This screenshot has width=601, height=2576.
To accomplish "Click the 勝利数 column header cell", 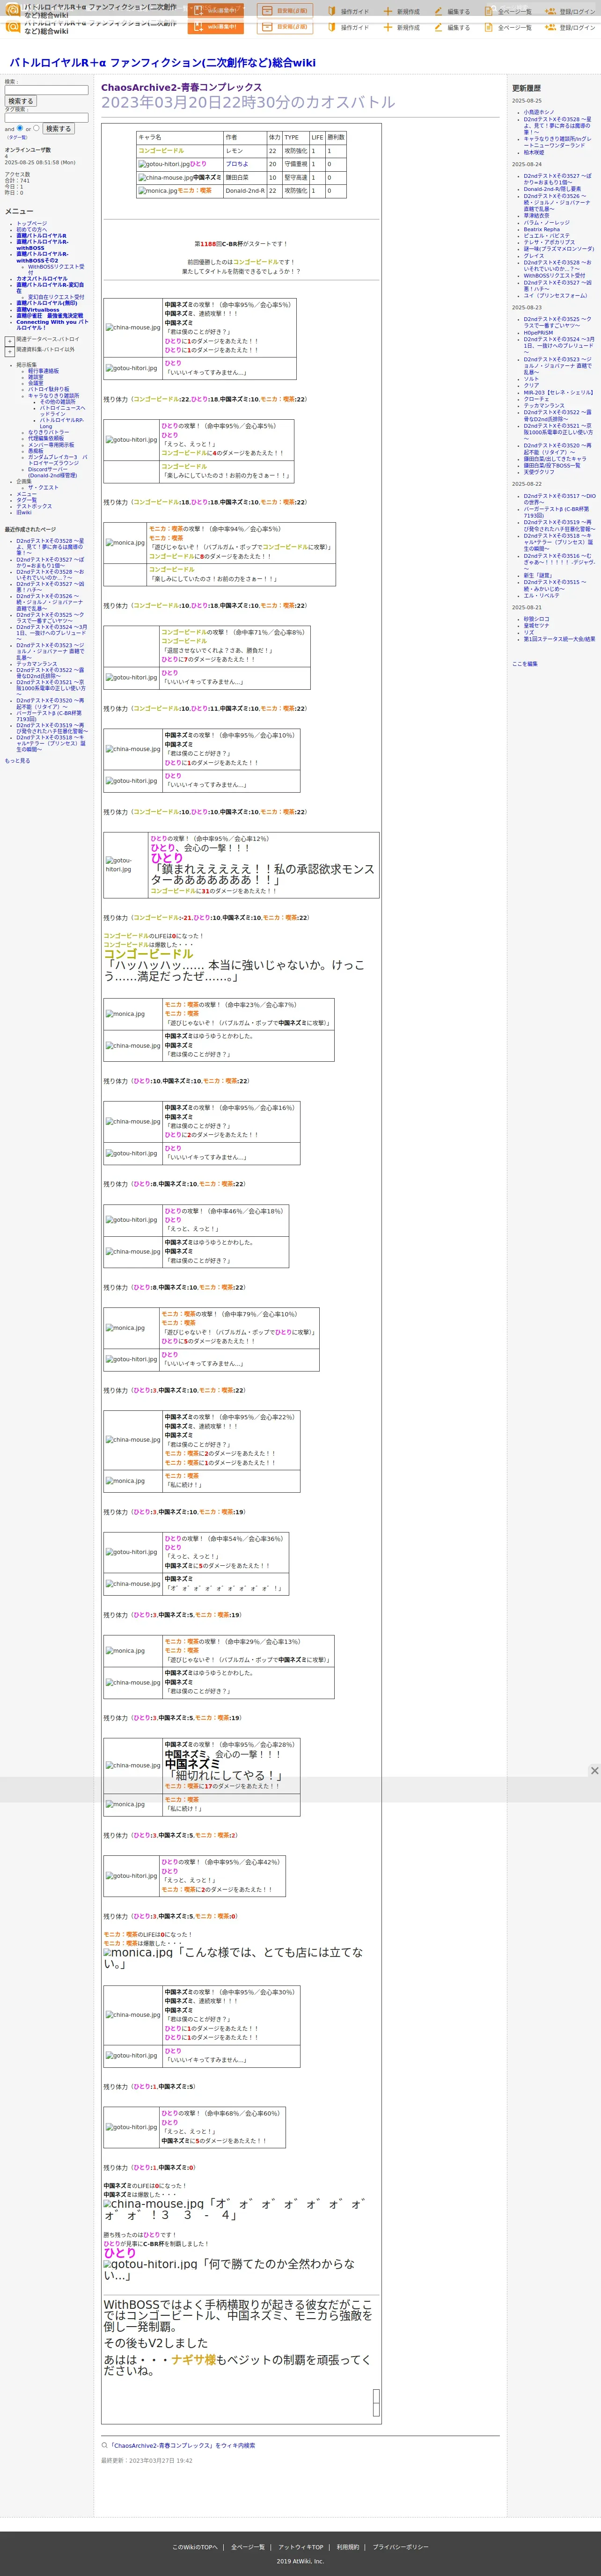I will pos(335,137).
